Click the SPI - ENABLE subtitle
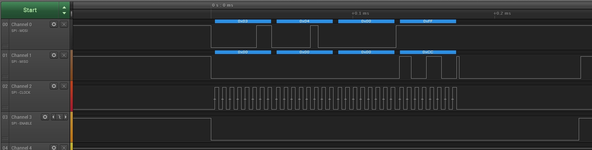The image size is (592, 150). click(21, 124)
